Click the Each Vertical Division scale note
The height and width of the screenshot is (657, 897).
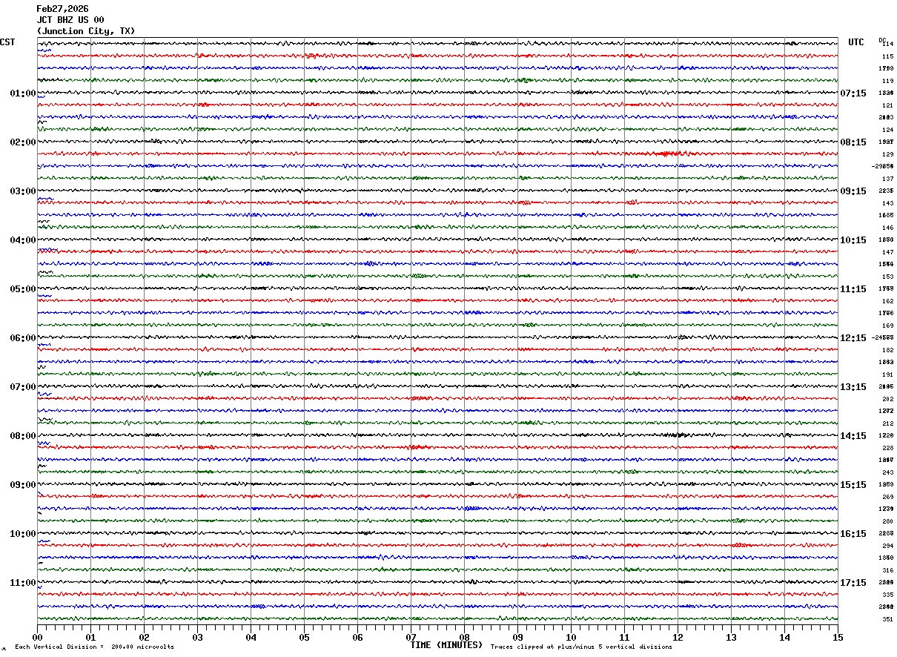click(x=94, y=647)
